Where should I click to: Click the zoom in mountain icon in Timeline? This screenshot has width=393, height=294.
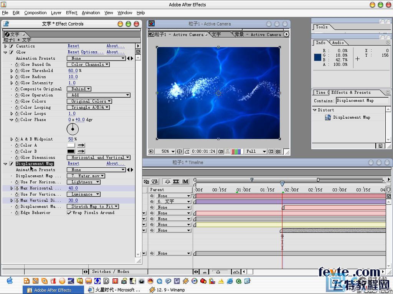point(236,272)
